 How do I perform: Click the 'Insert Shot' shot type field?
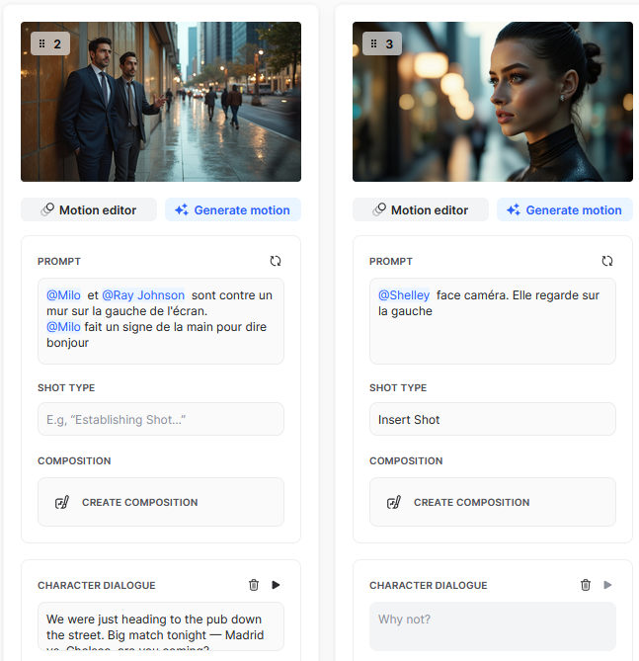click(x=493, y=419)
